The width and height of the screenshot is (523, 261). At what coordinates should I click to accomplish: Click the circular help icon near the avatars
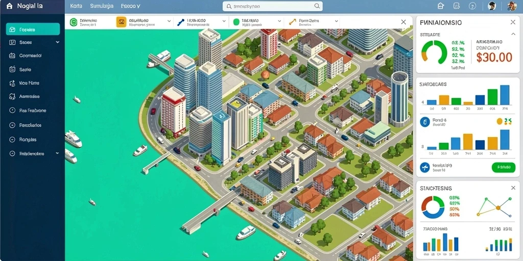(472, 6)
